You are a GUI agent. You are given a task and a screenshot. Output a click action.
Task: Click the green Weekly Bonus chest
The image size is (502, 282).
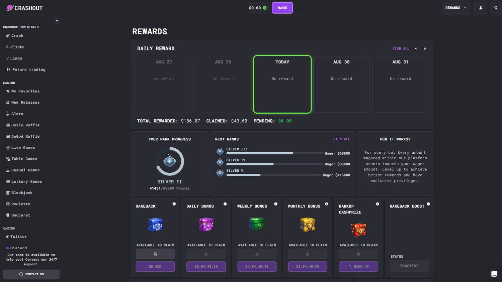pos(257,224)
